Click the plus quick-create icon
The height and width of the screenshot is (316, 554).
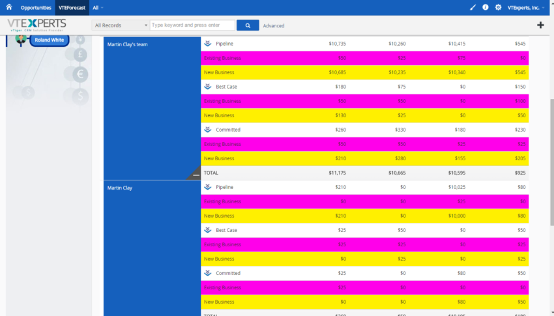click(x=540, y=25)
